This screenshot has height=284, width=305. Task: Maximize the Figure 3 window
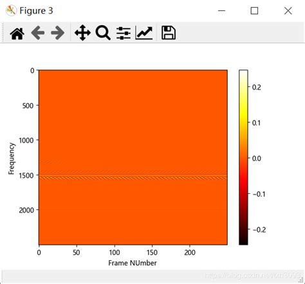(x=254, y=10)
